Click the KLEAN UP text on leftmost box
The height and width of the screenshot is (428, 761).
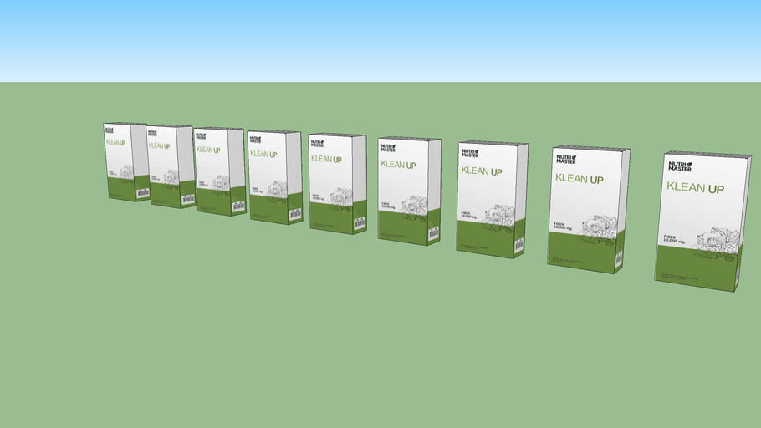coord(115,143)
